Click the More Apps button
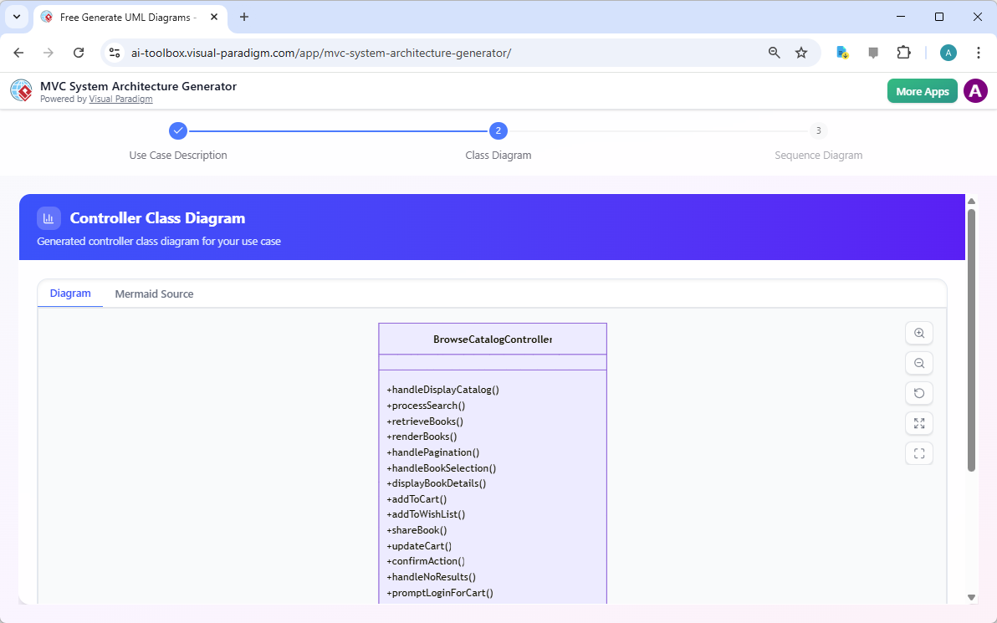 [x=922, y=90]
